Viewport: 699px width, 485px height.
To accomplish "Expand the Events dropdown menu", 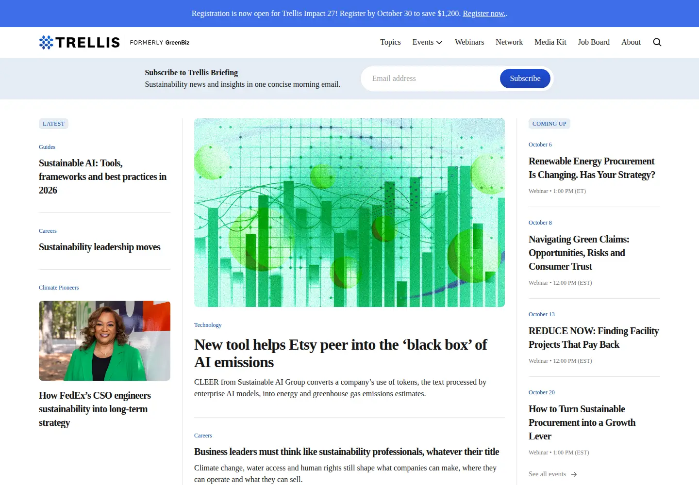I will pyautogui.click(x=428, y=42).
